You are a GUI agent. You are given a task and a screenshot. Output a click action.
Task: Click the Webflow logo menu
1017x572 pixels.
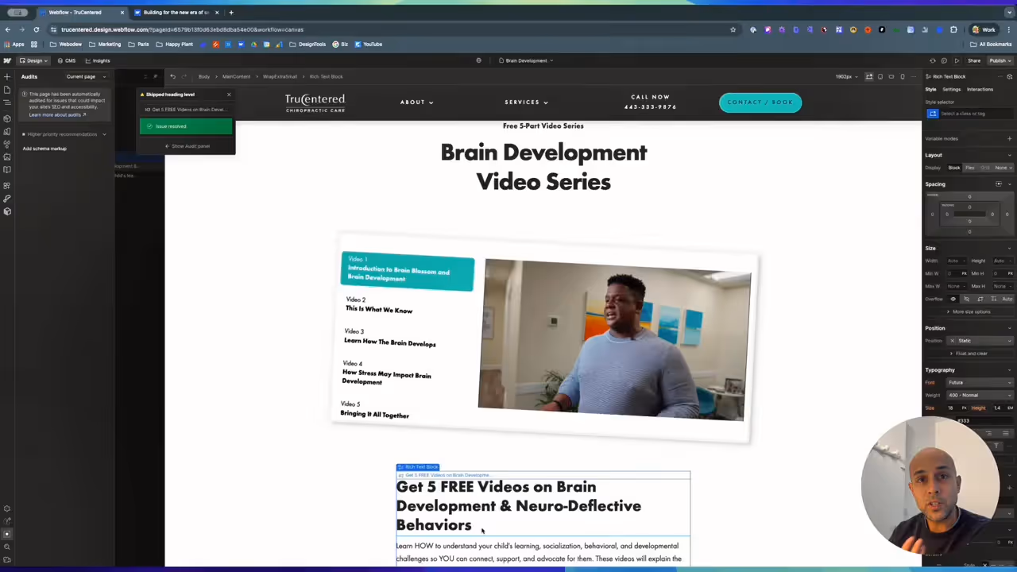[x=7, y=60]
